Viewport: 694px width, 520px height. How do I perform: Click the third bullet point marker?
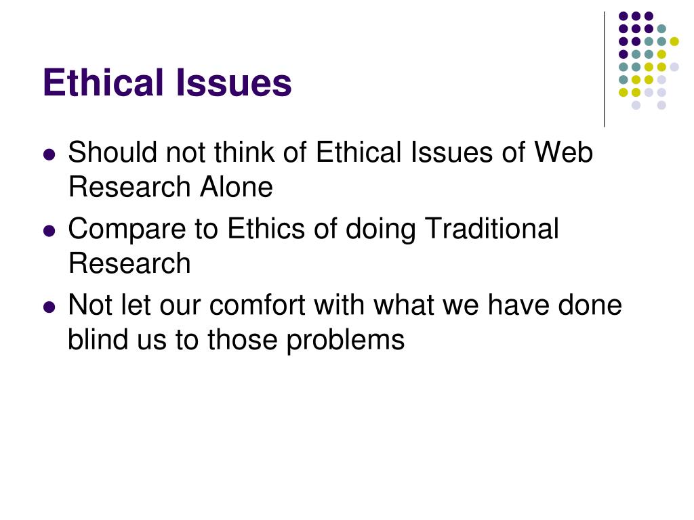point(49,307)
